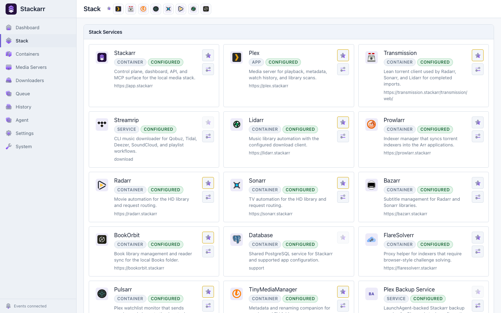Open the https://bookorbit.stackarr link

139,268
